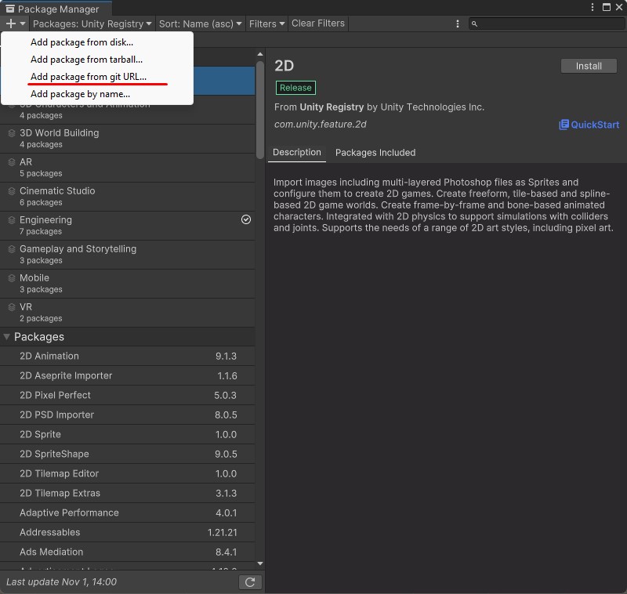Click the Clear Filters button

coord(318,24)
